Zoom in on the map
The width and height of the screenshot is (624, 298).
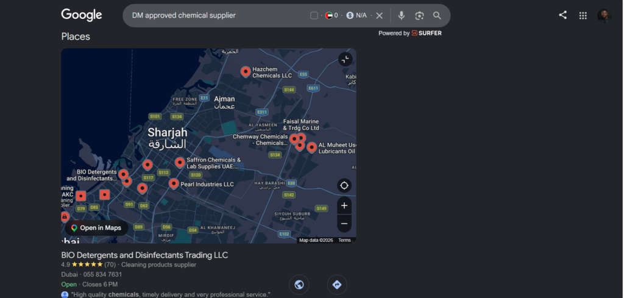click(344, 206)
